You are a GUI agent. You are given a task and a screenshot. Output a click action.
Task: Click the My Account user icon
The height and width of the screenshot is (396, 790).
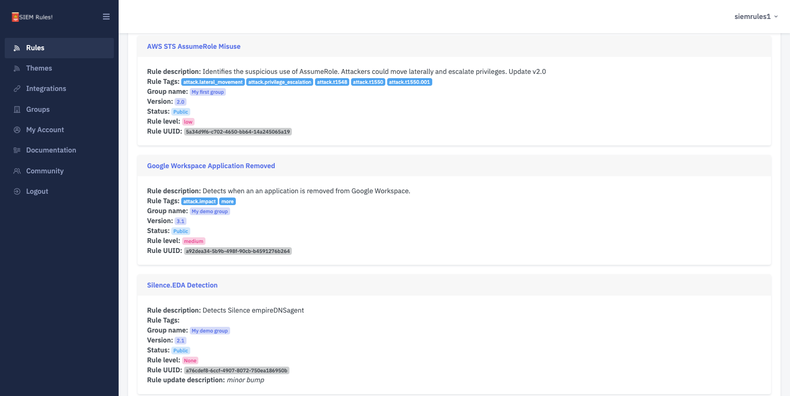point(17,130)
